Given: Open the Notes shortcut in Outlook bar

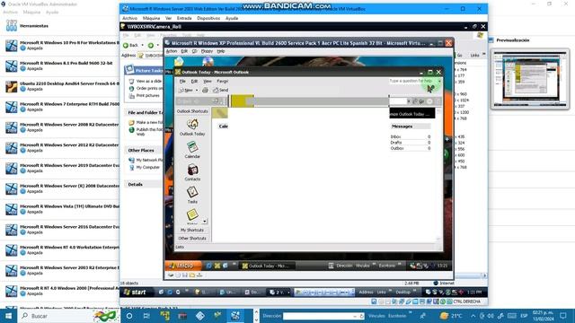Looking at the screenshot, I should (192, 215).
